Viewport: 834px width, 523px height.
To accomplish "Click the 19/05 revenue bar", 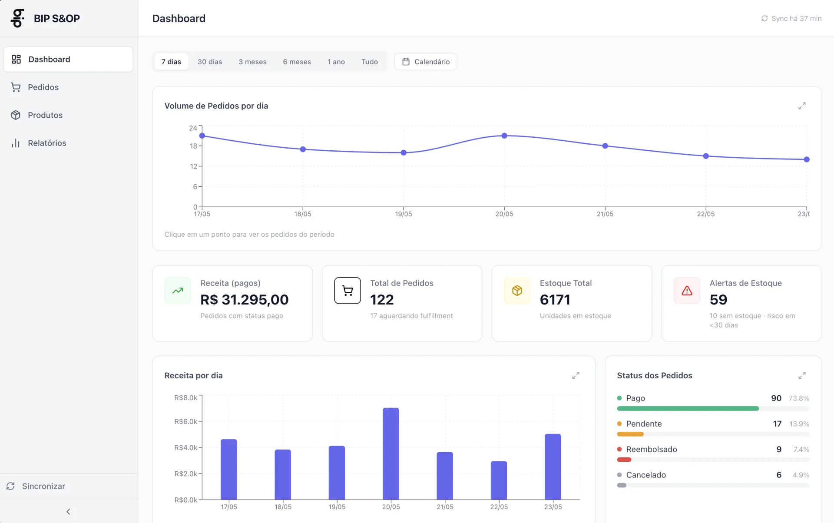I will click(337, 473).
